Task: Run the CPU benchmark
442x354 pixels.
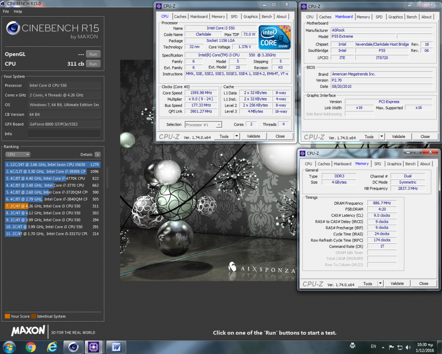Action: coord(93,64)
